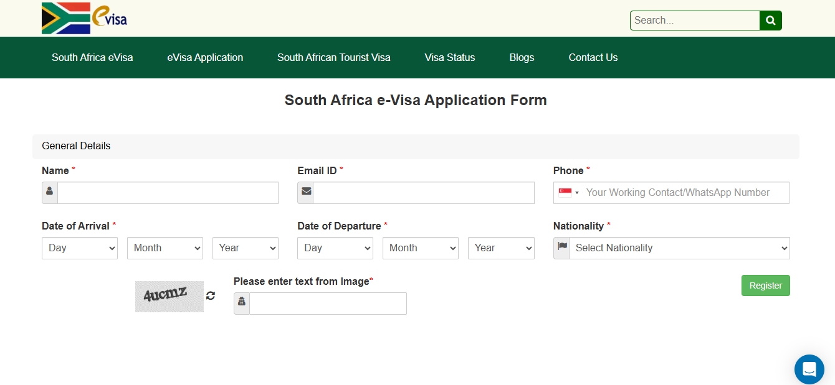Focus the Email ID input field
835x385 pixels.
pos(424,193)
